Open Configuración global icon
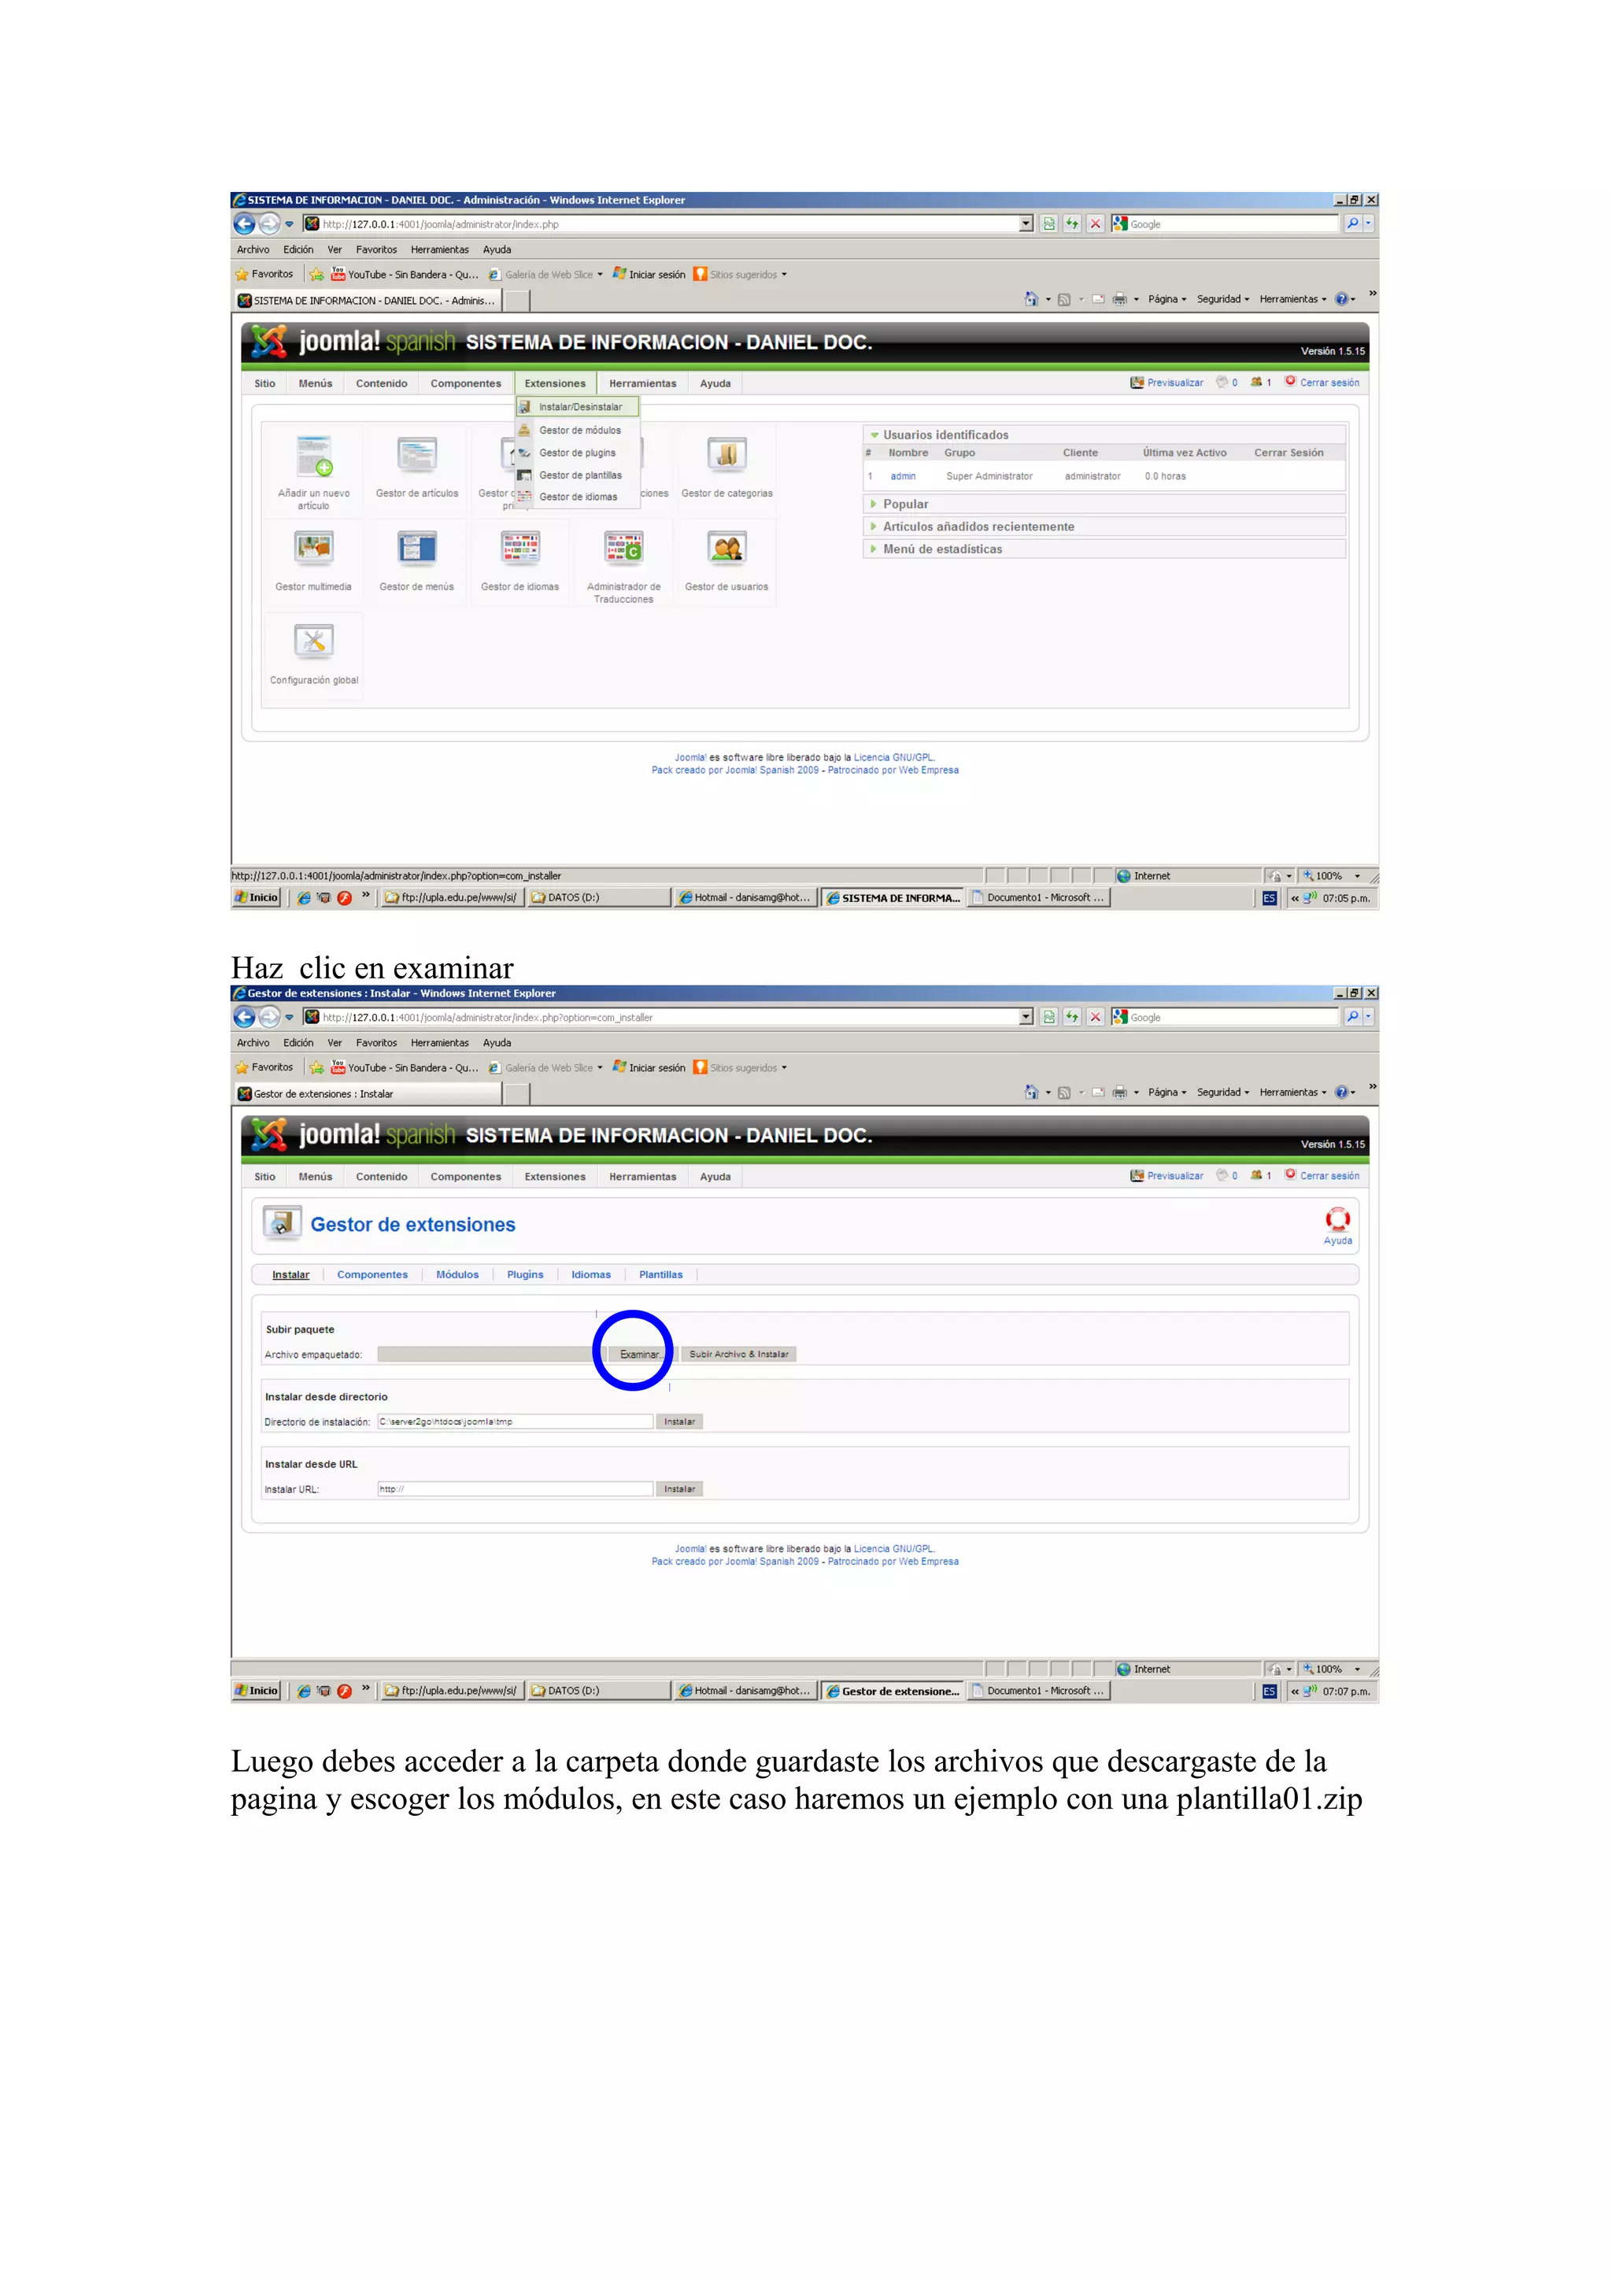Screen dimensions: 1612x2281 pos(314,641)
